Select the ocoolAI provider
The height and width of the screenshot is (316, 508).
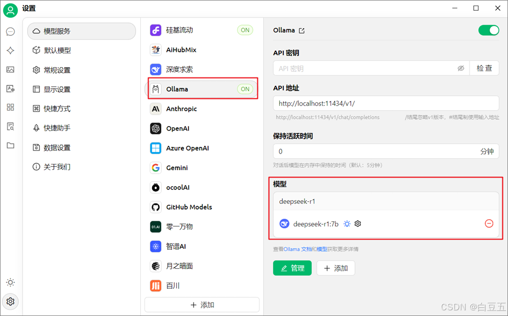point(202,187)
